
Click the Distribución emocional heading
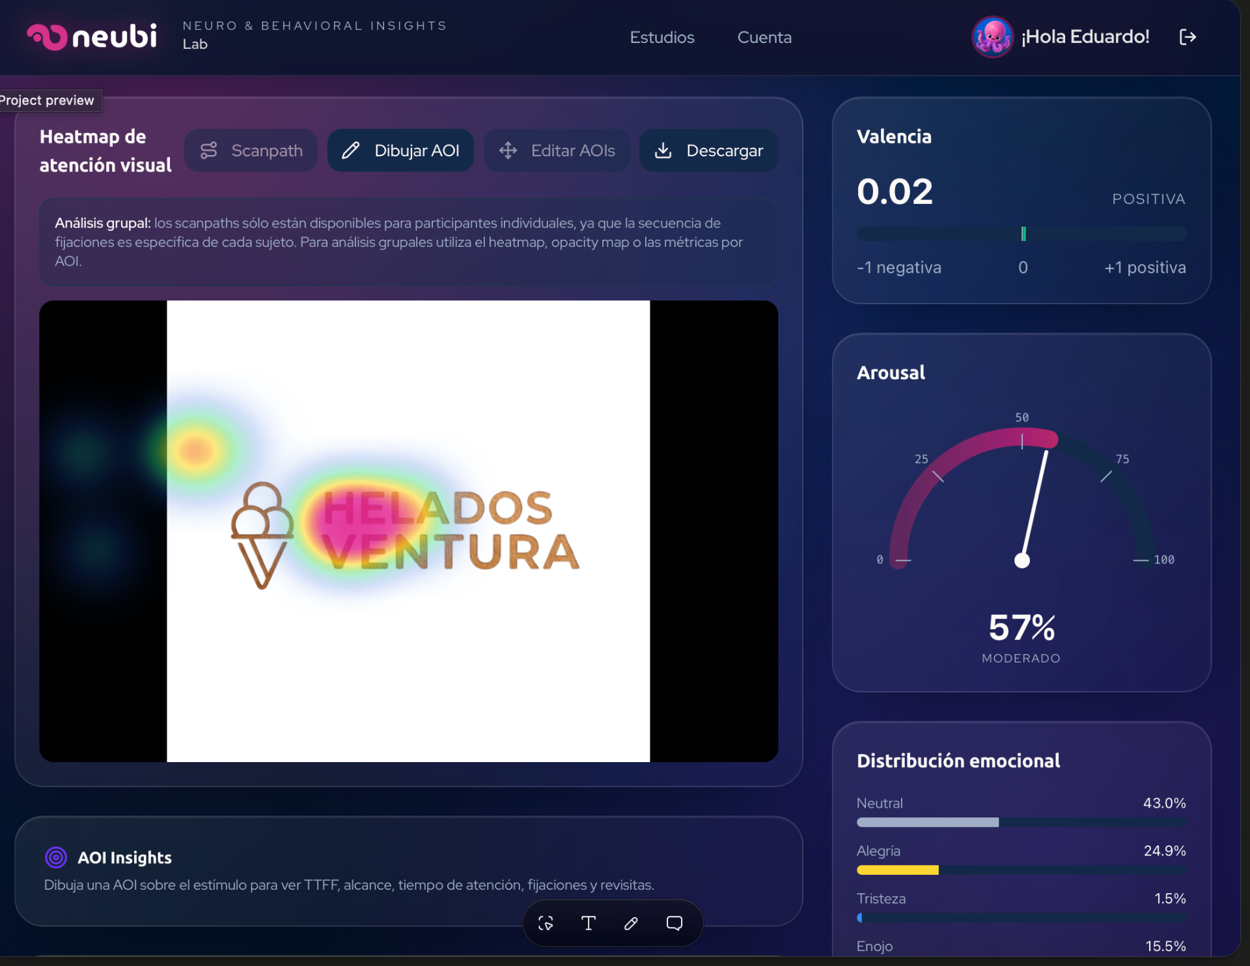click(x=958, y=761)
